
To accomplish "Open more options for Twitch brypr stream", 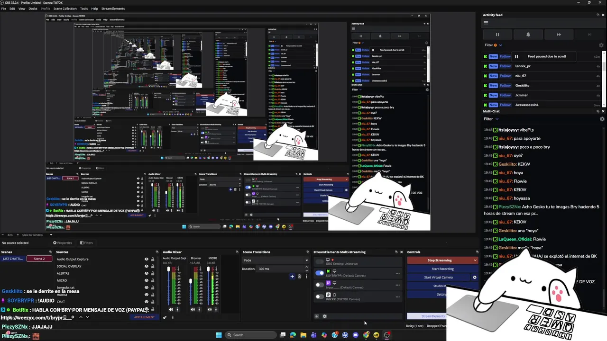I will (397, 285).
